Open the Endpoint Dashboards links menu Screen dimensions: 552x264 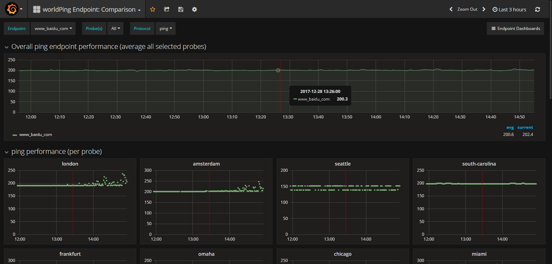[515, 29]
